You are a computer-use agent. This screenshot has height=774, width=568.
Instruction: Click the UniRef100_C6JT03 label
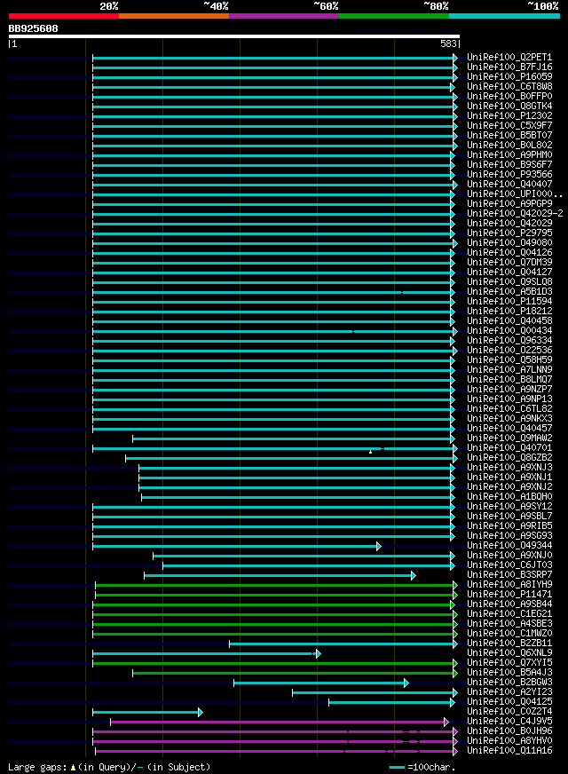(509, 565)
